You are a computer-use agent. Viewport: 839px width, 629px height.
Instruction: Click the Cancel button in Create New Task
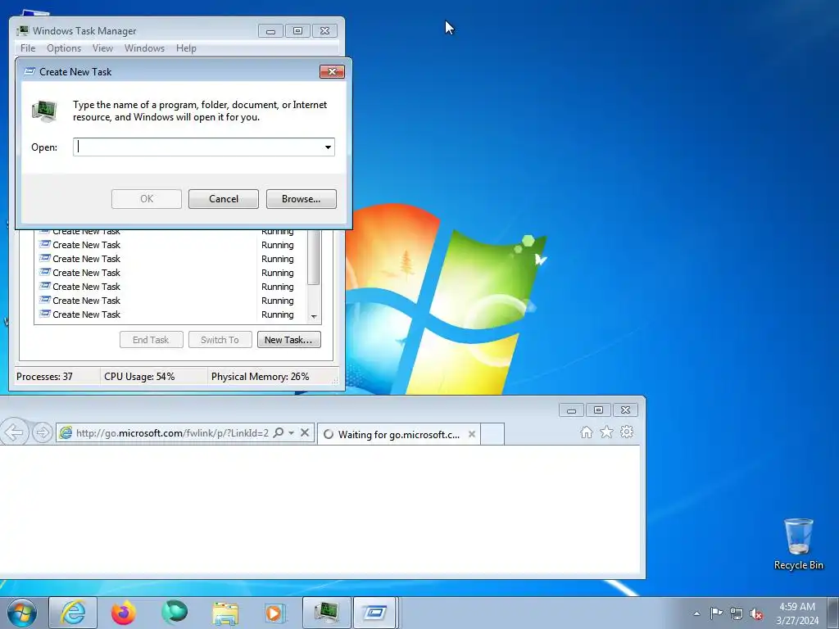click(224, 199)
